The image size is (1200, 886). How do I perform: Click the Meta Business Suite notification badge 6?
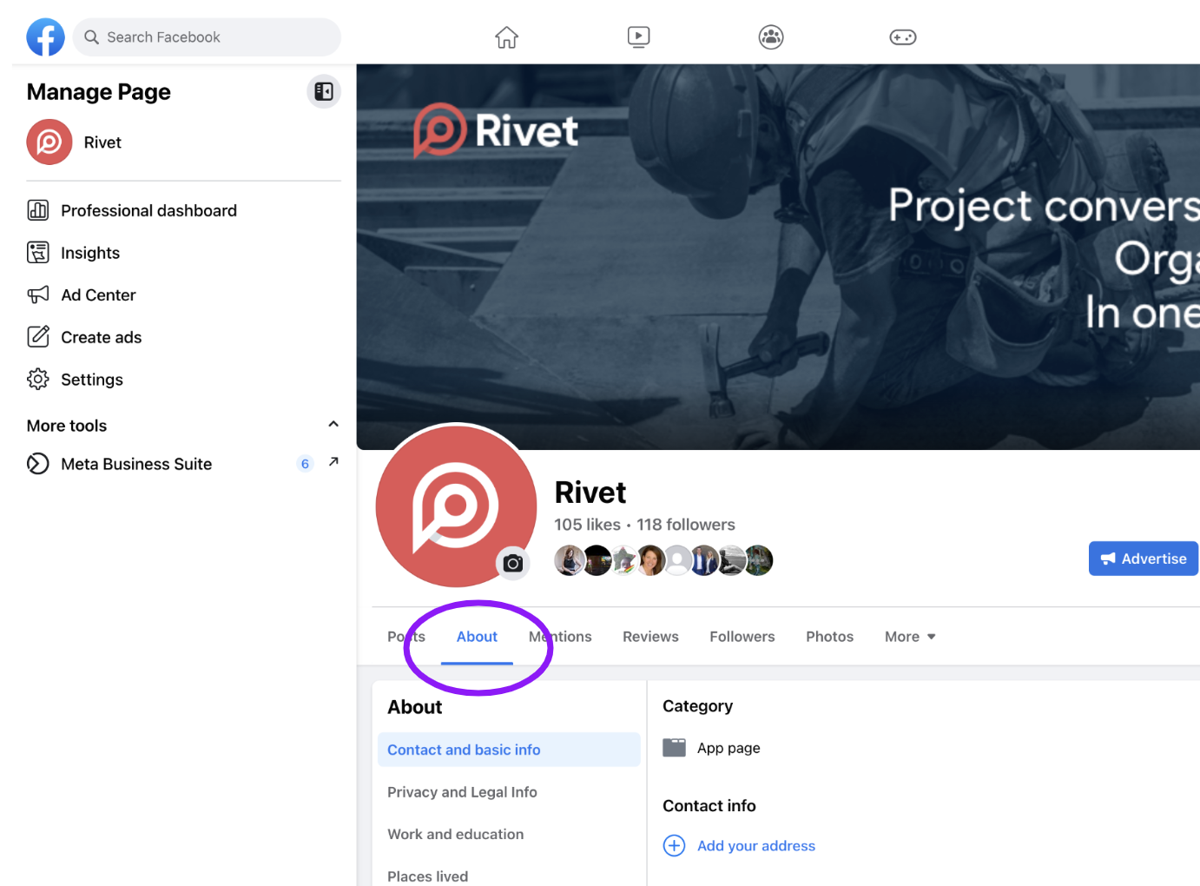click(305, 464)
